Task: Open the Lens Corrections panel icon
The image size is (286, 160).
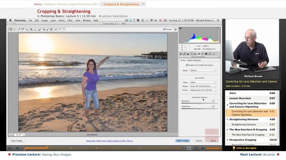Action: (x=199, y=54)
